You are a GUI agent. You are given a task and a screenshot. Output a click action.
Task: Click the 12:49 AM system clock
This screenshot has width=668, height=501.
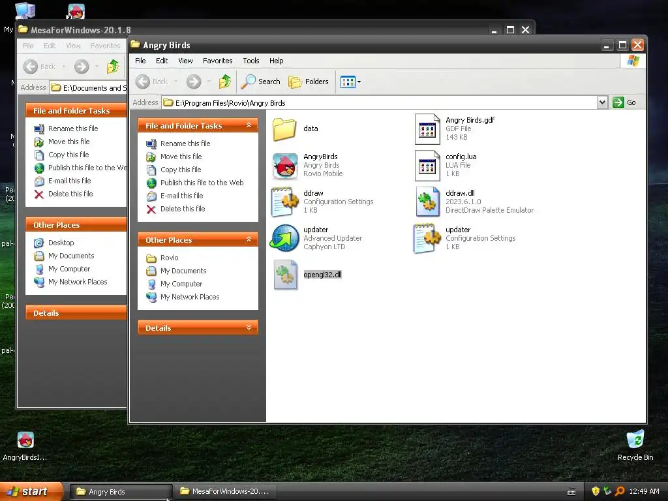pyautogui.click(x=644, y=492)
